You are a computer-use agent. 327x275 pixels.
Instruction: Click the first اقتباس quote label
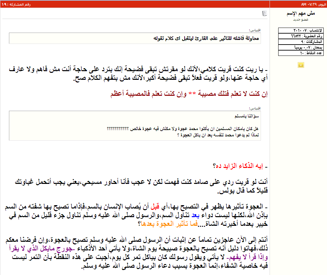[x=255, y=30]
